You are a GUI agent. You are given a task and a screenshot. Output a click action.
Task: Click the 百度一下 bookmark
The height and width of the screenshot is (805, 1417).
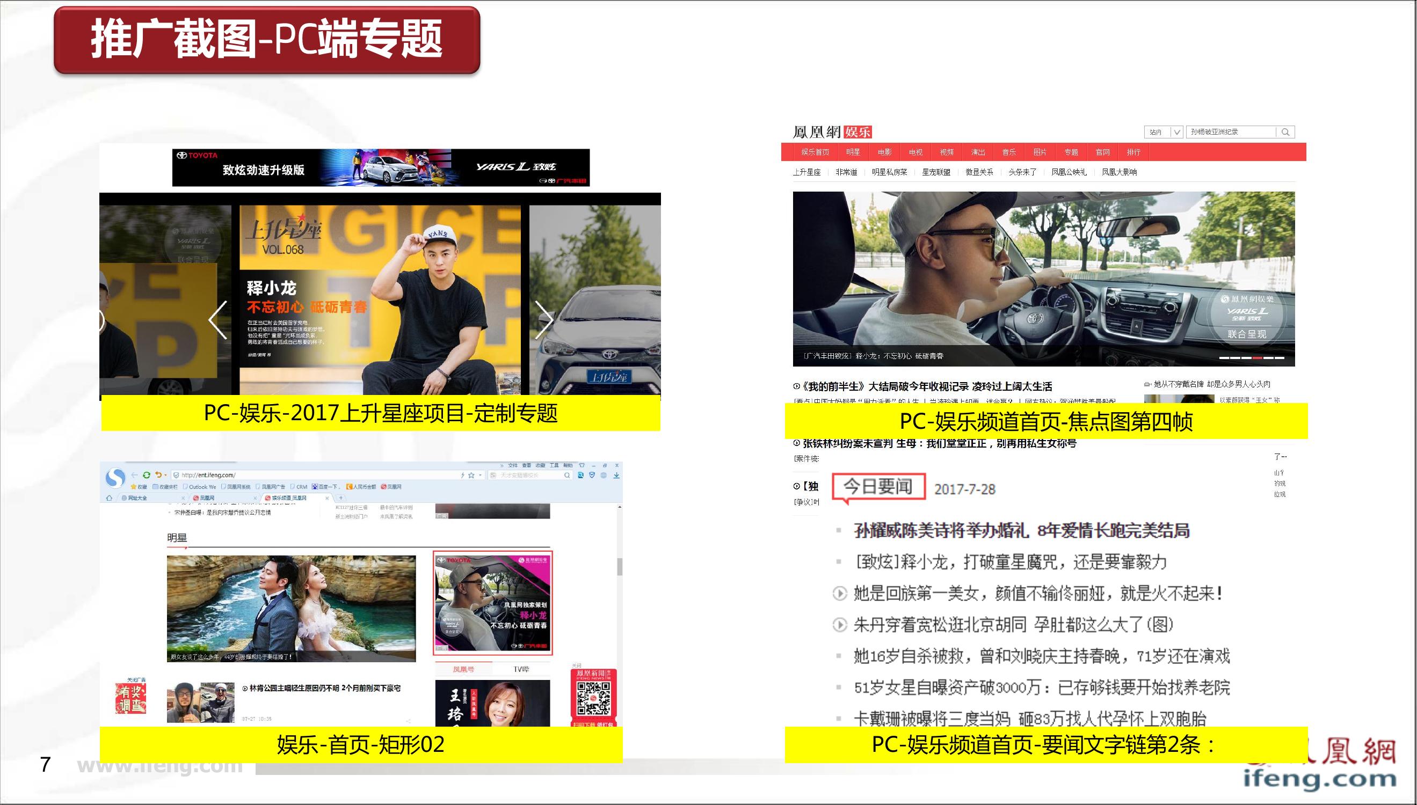tap(326, 487)
